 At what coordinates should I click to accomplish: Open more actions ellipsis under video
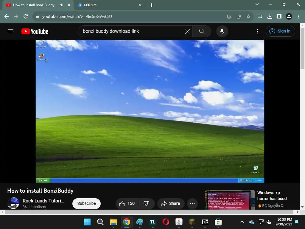click(192, 203)
